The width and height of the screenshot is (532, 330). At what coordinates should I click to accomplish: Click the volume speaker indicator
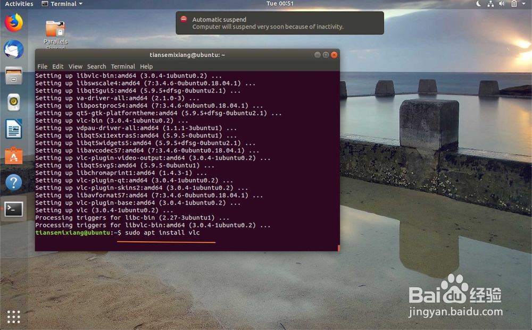tap(502, 4)
